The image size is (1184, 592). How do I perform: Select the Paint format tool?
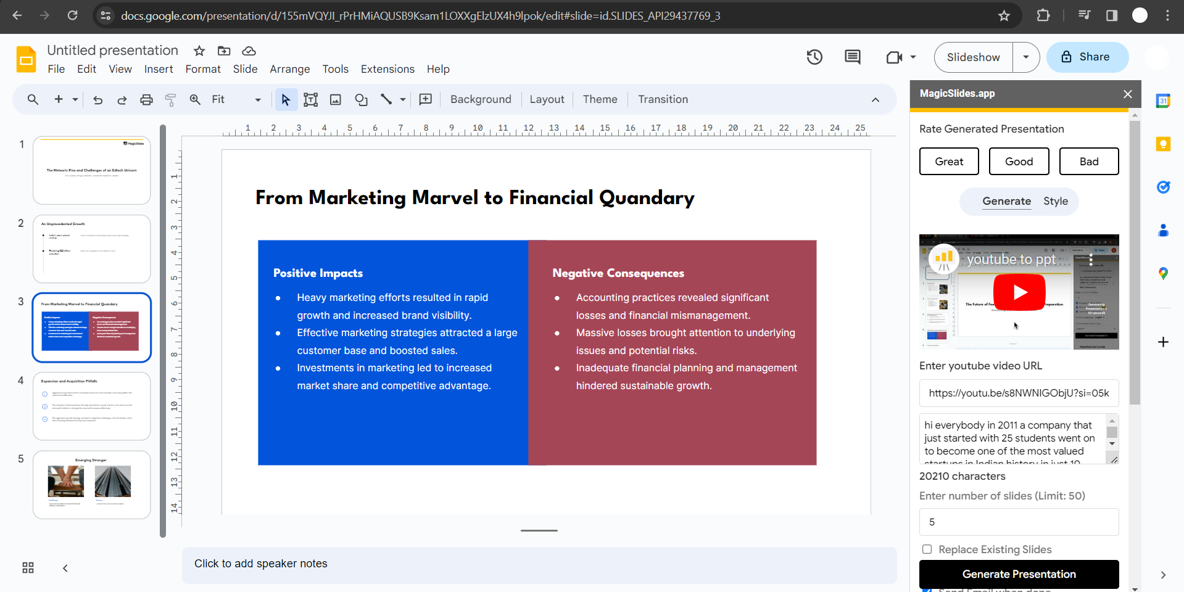click(x=170, y=99)
